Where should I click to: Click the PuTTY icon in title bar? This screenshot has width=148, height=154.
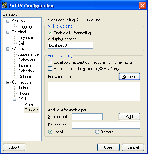click(x=5, y=5)
